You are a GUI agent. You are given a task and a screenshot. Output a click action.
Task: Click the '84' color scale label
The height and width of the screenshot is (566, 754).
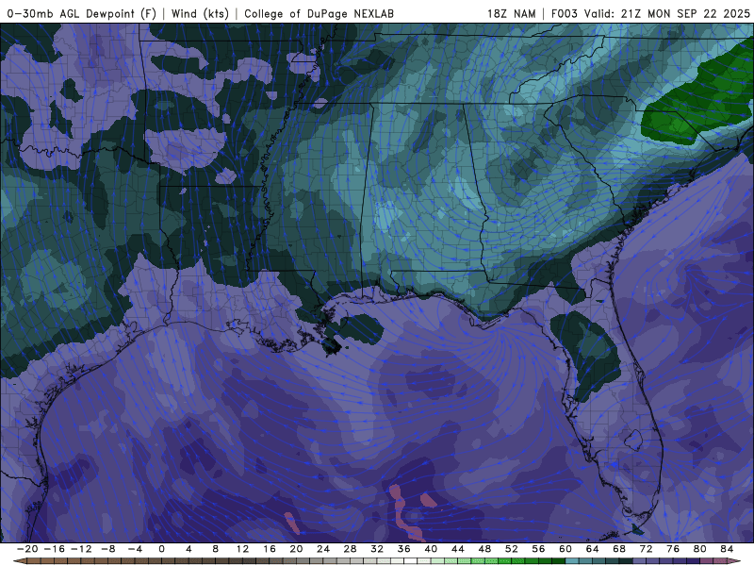727,549
